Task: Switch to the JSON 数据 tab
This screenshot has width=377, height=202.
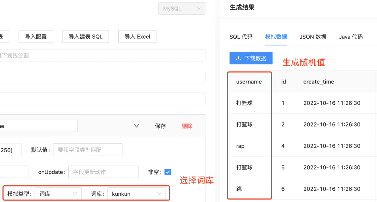Action: [x=313, y=37]
